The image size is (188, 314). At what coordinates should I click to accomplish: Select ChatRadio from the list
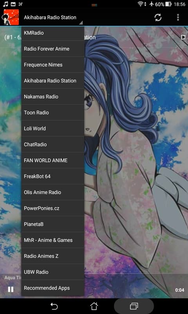(x=53, y=144)
